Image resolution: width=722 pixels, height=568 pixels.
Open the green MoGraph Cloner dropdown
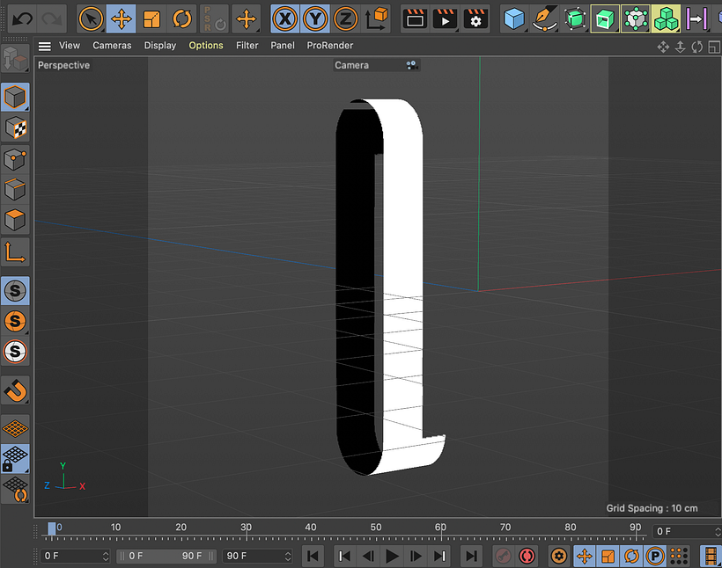click(666, 18)
